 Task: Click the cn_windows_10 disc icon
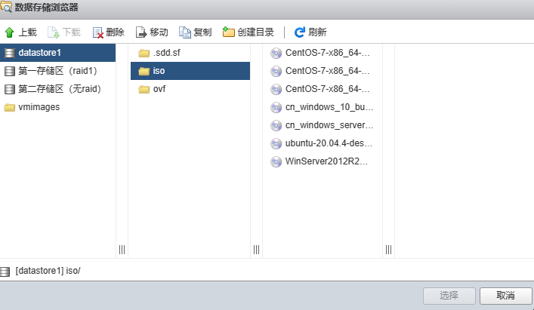(276, 107)
